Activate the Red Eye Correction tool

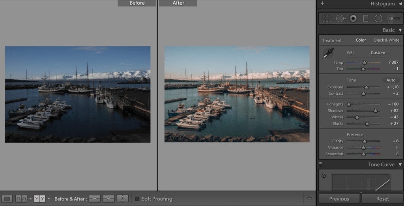pyautogui.click(x=353, y=18)
